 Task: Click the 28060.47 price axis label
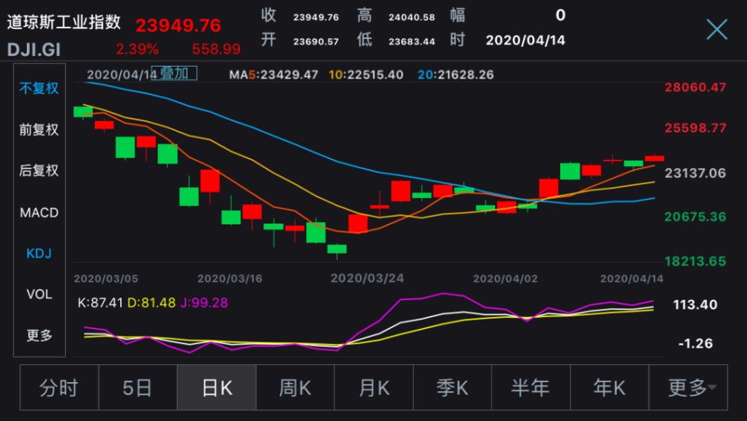click(695, 87)
